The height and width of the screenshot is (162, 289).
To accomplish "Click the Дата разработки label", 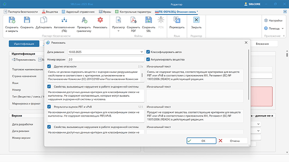I will [x=22, y=124].
